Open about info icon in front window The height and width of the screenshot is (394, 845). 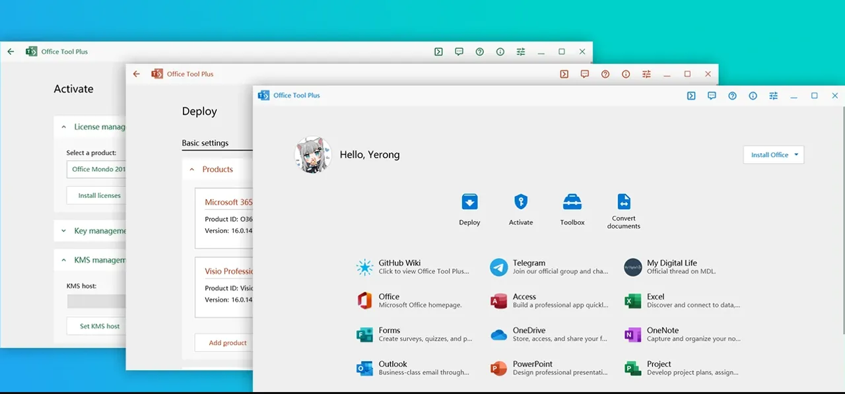[x=753, y=96]
